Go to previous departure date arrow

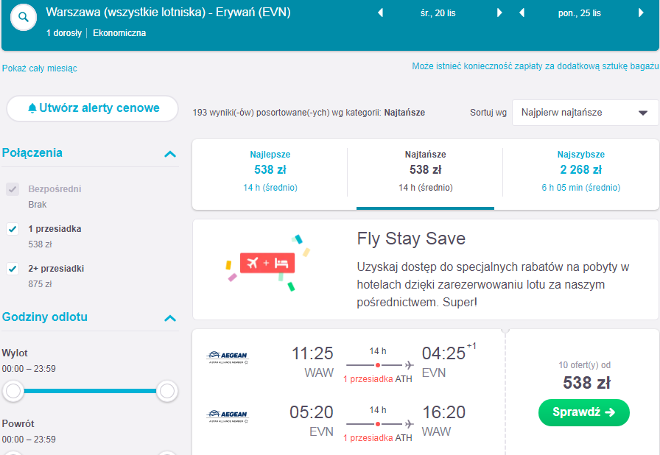[x=381, y=13]
